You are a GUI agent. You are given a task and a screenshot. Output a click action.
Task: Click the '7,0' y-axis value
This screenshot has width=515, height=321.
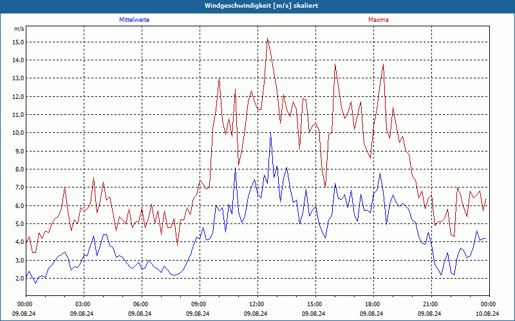tap(19, 187)
